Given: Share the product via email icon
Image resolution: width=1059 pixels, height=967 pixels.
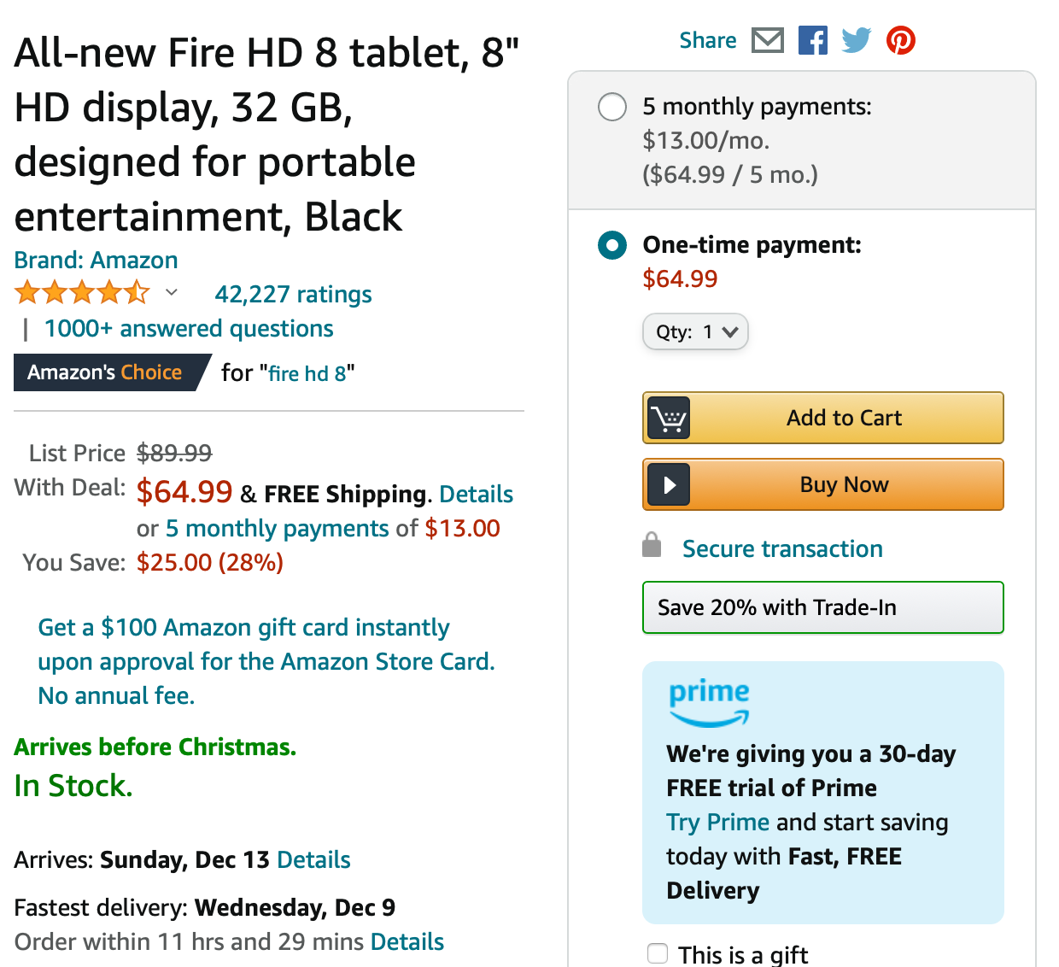Looking at the screenshot, I should point(767,40).
